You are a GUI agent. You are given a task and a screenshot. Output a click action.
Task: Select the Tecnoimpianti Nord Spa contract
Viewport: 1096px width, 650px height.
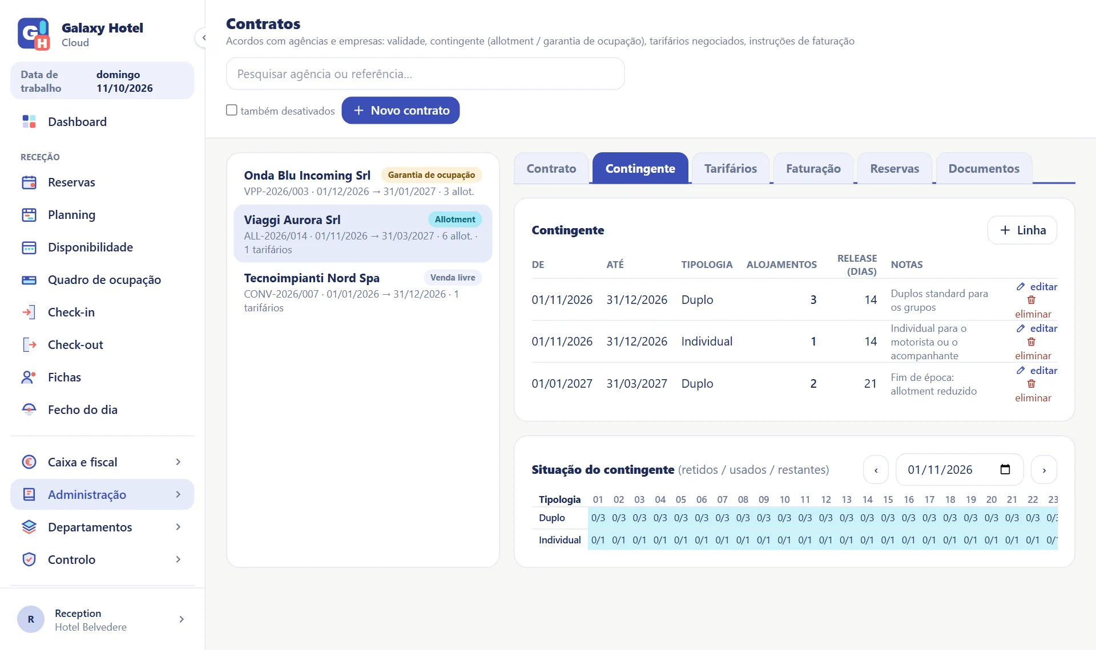(363, 292)
